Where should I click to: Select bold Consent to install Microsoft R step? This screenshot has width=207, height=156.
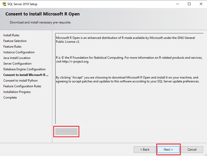[x=26, y=75]
